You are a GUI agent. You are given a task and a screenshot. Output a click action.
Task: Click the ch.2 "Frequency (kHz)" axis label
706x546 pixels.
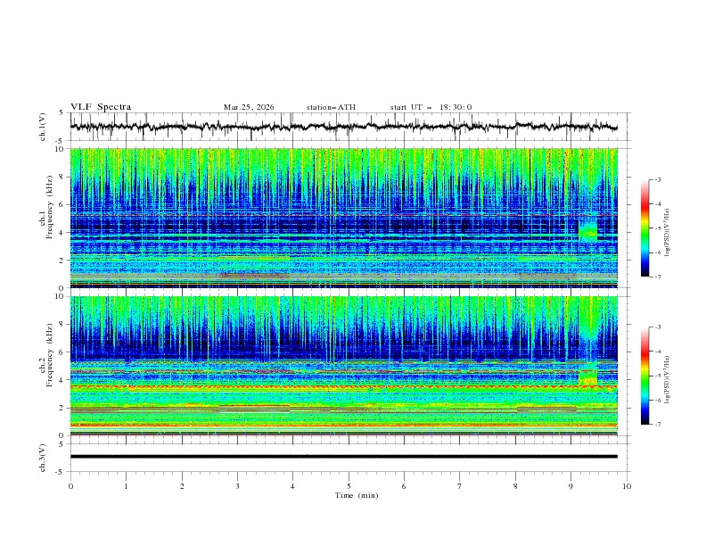pyautogui.click(x=49, y=355)
